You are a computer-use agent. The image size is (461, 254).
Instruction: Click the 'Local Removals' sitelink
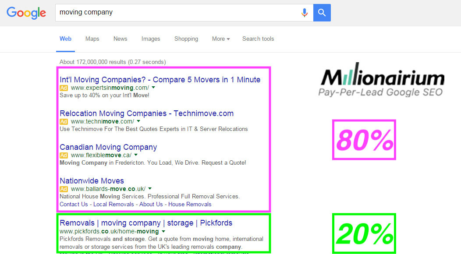(113, 205)
